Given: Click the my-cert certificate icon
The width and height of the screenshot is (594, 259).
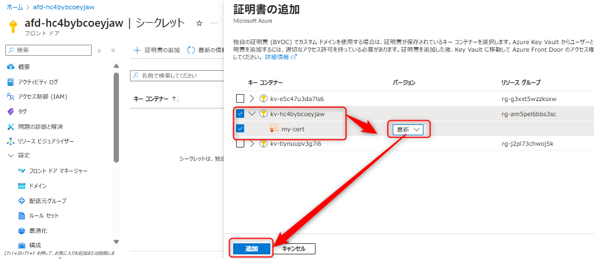Looking at the screenshot, I should 274,129.
